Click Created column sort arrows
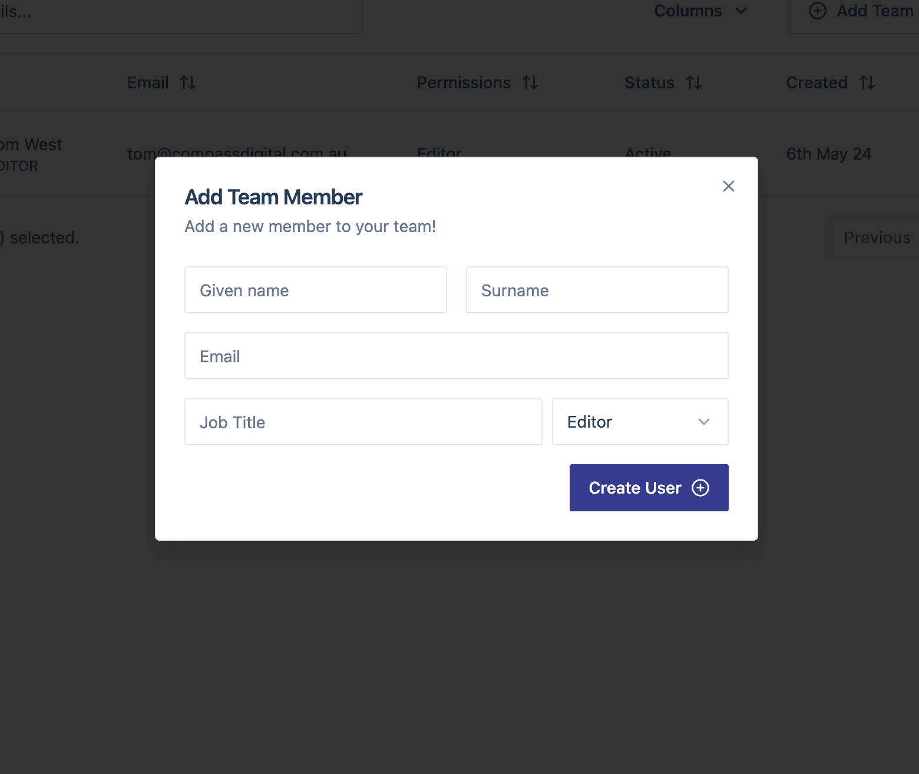The width and height of the screenshot is (919, 774). (x=867, y=83)
